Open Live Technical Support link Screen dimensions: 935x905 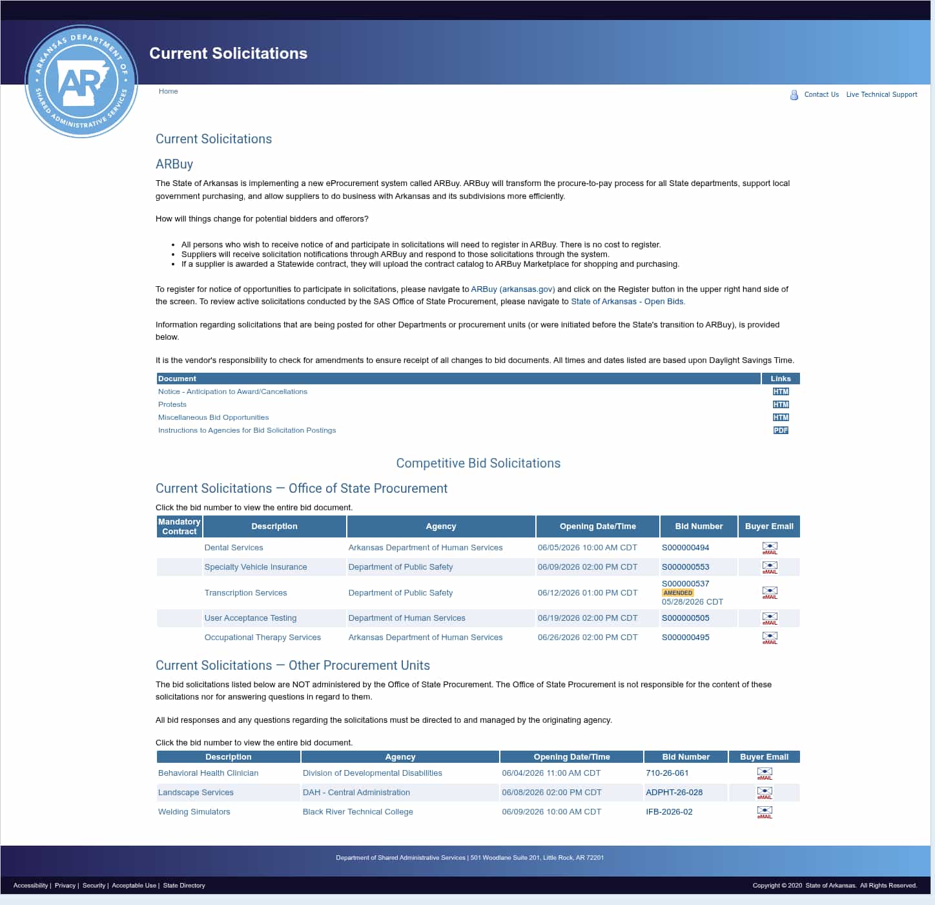tap(881, 94)
